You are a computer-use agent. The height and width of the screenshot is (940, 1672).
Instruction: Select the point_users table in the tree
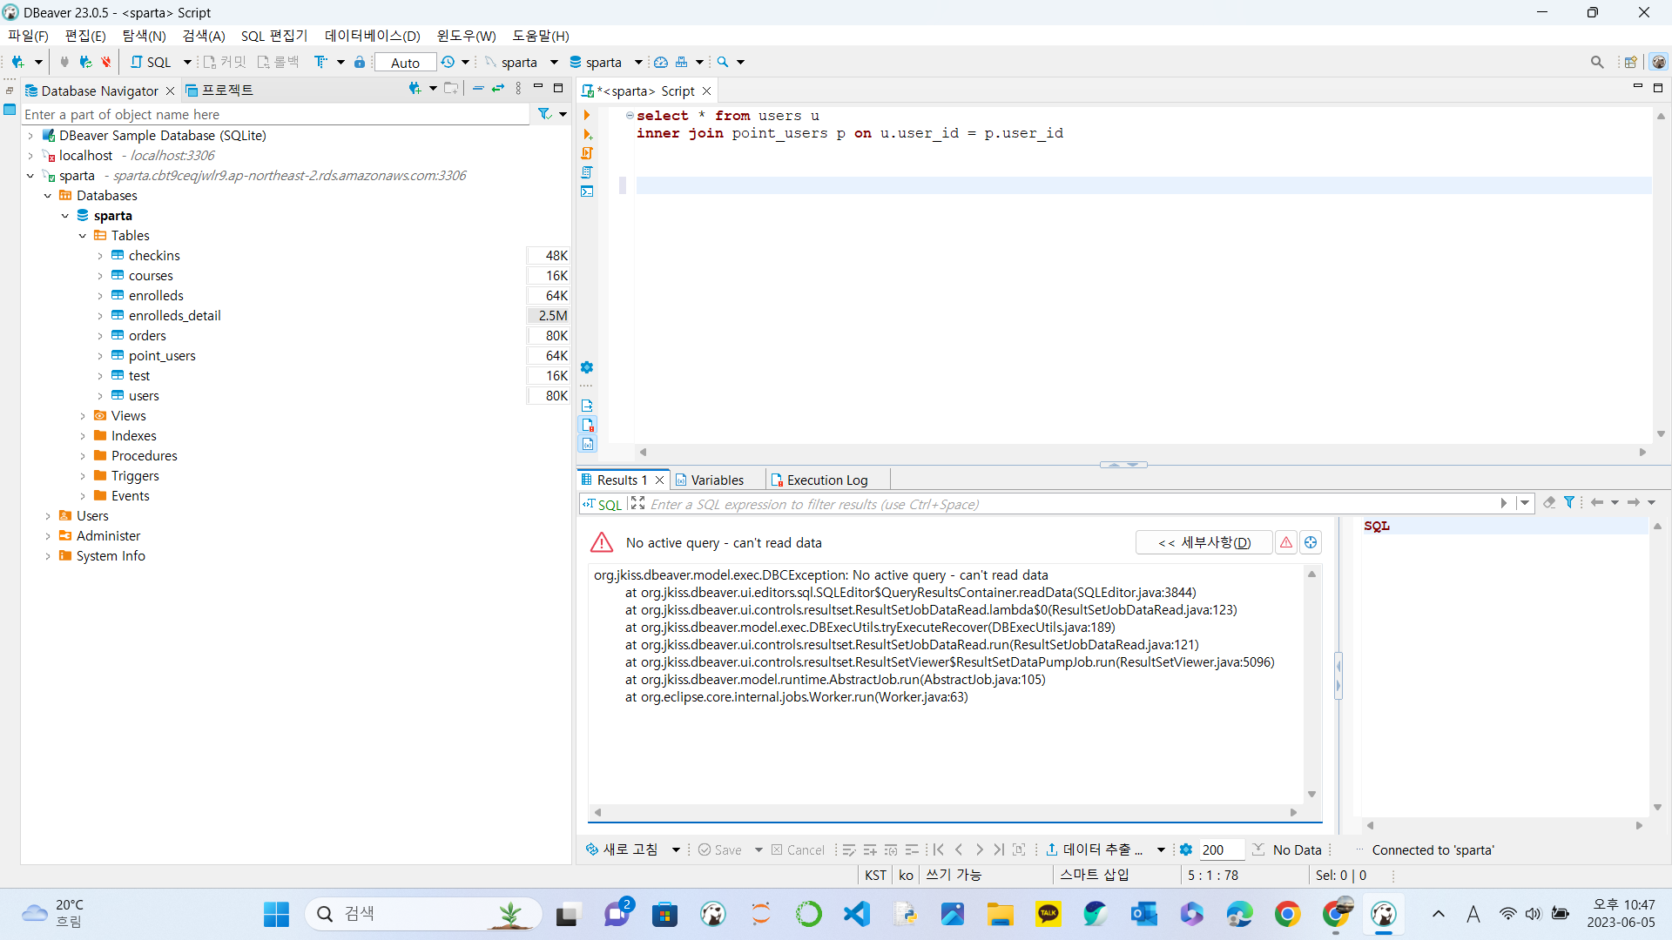pos(162,356)
